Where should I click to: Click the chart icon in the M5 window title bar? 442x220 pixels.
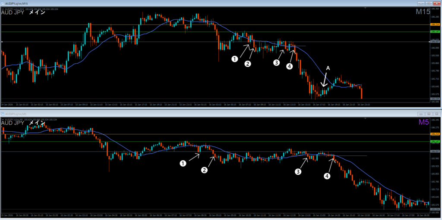click(x=3, y=114)
